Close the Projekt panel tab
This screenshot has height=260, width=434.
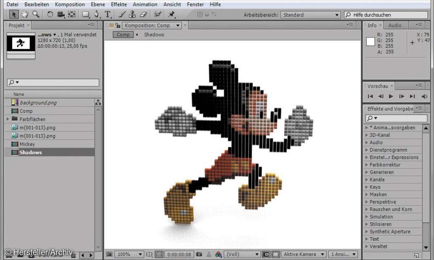(29, 25)
